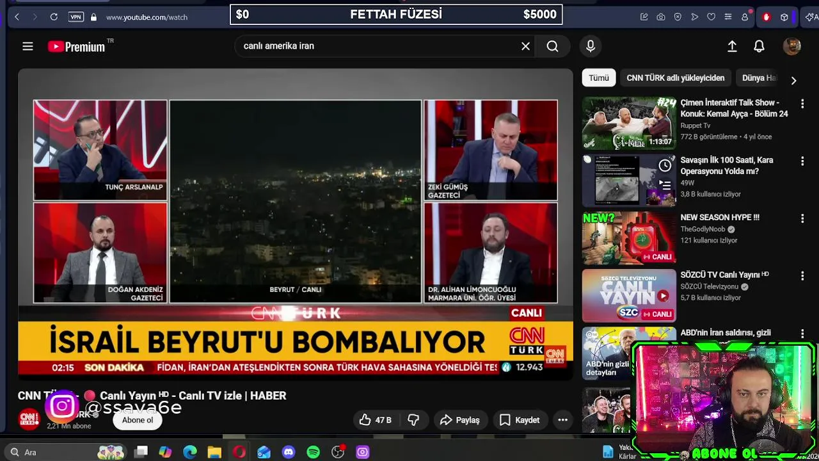Open the Ruppet Tv channel link
The image size is (819, 461).
(x=696, y=125)
